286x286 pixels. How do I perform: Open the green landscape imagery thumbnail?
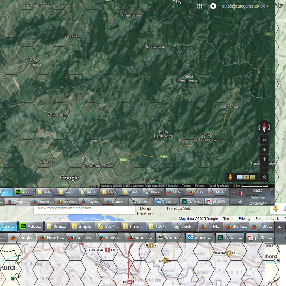click(252, 177)
